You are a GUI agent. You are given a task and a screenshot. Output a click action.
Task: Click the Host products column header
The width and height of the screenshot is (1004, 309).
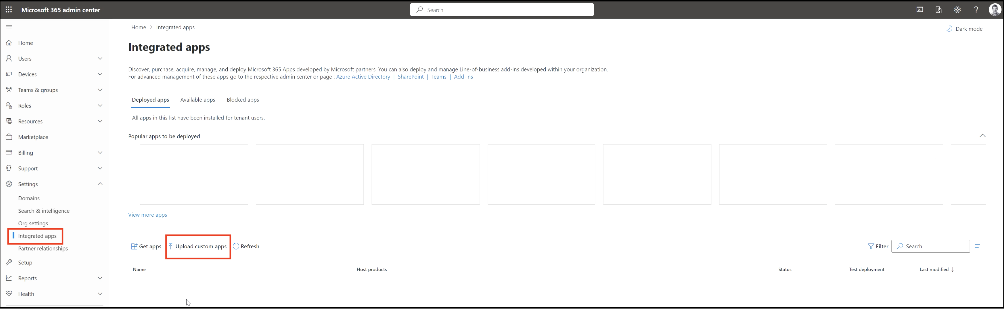(x=372, y=270)
